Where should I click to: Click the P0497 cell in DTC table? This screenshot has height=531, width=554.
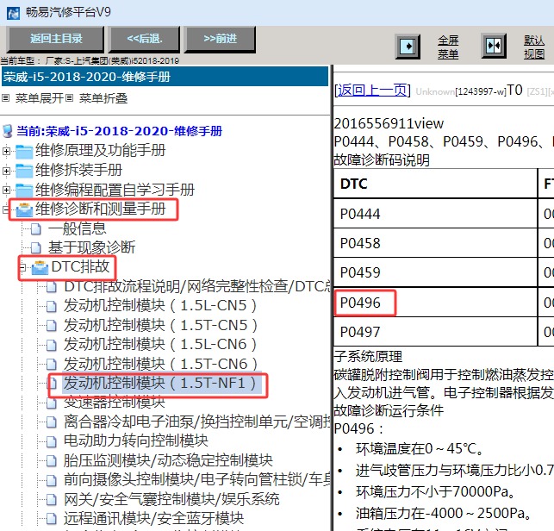click(x=435, y=332)
